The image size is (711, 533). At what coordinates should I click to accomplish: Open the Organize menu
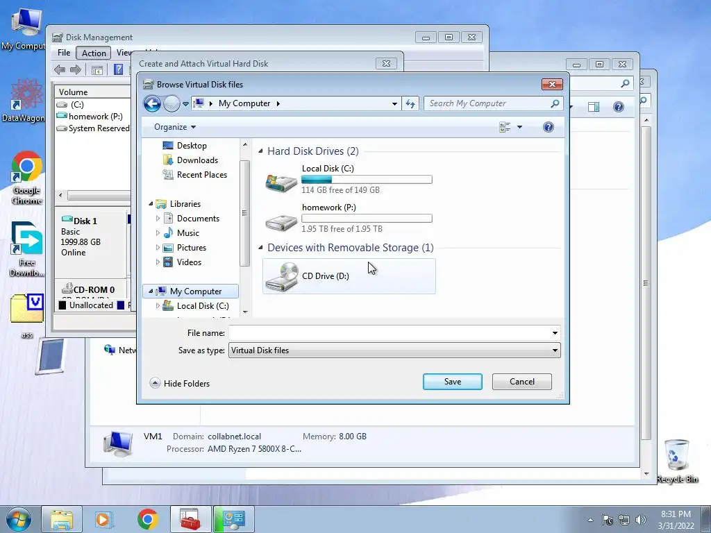pos(174,127)
